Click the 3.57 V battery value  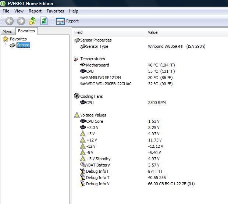click(154, 165)
